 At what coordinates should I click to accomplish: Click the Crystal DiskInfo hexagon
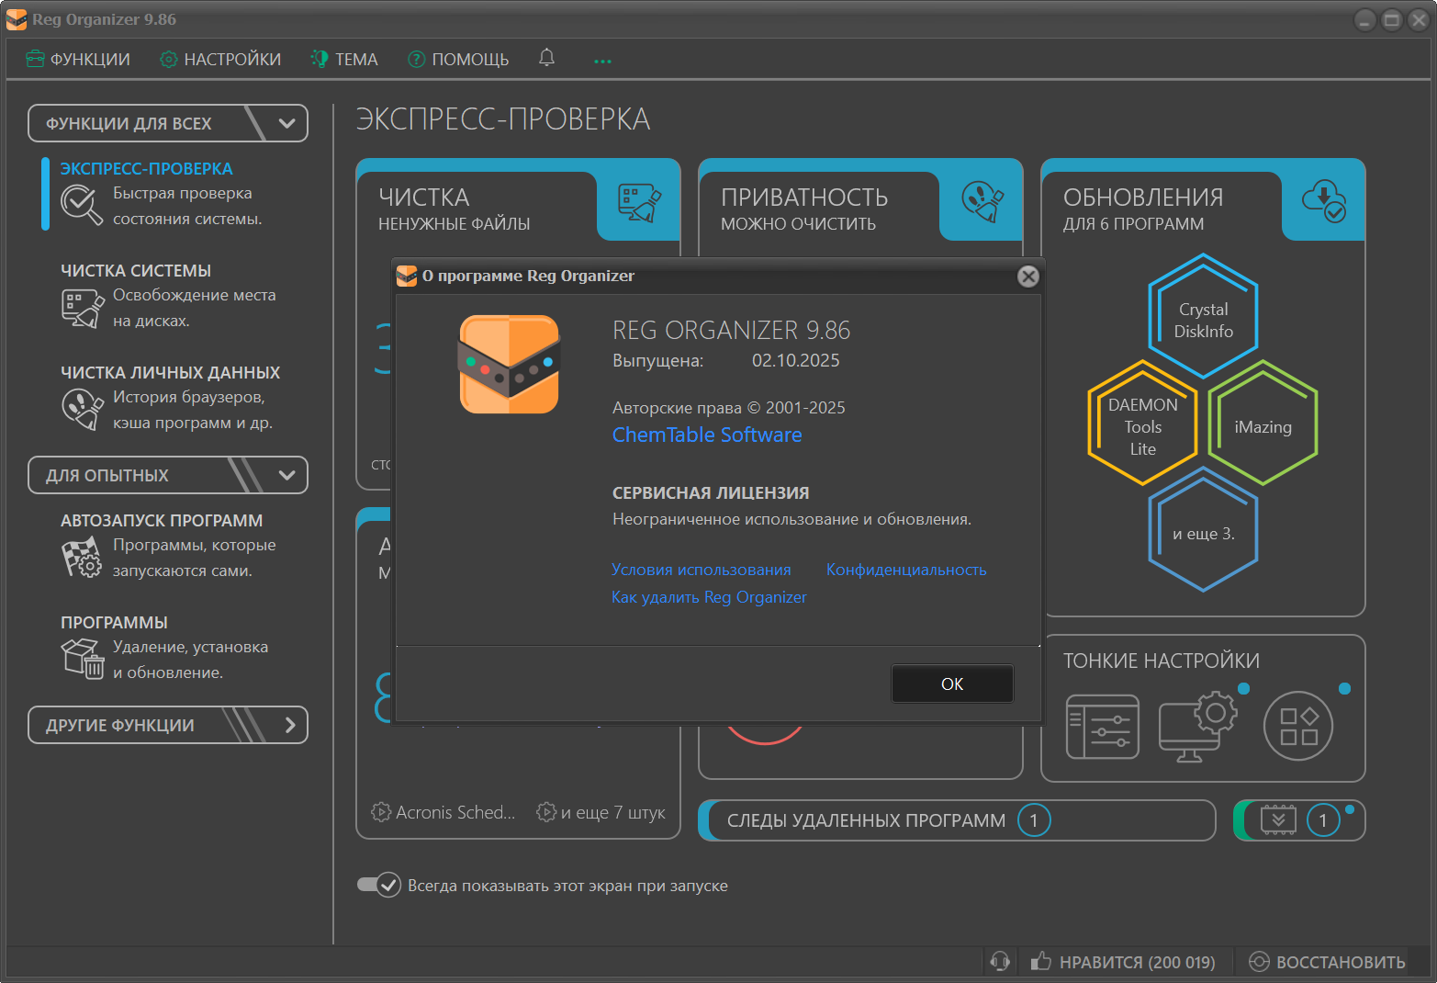(x=1203, y=318)
